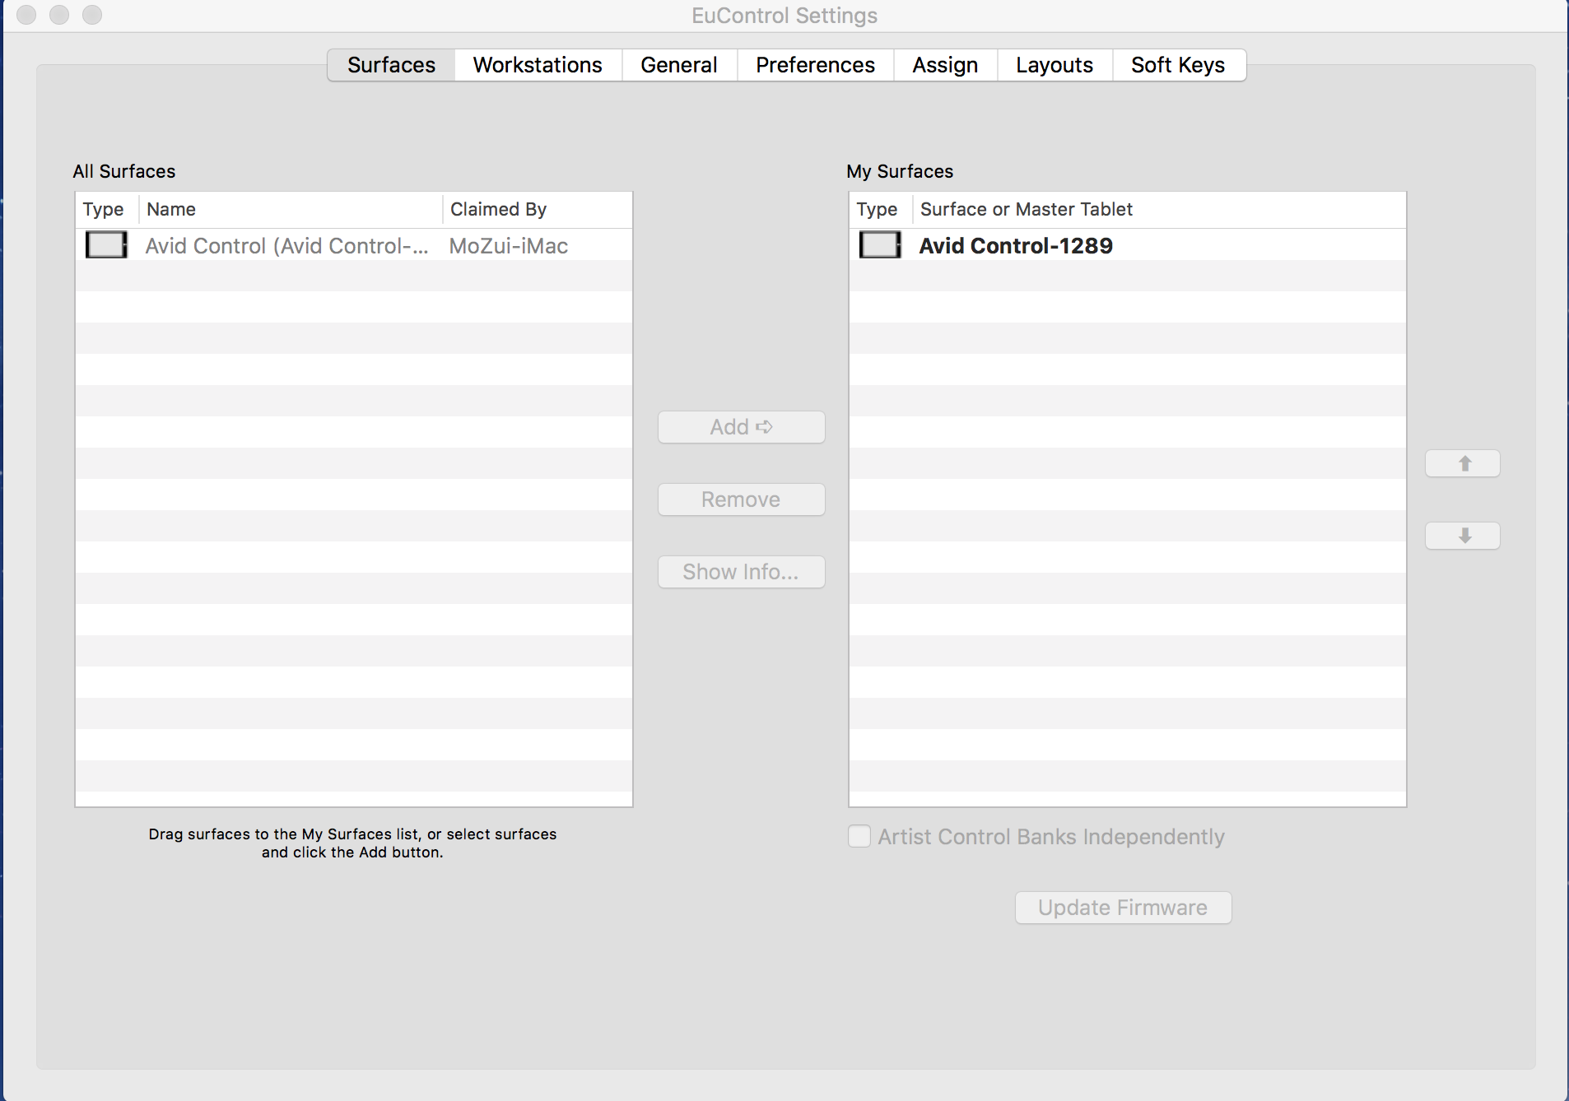Viewport: 1569px width, 1101px height.
Task: Select Avid Control-1289 surface icon in My Surfaces
Action: point(880,245)
